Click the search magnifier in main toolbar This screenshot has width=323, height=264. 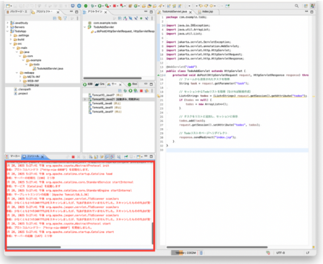pos(297,6)
